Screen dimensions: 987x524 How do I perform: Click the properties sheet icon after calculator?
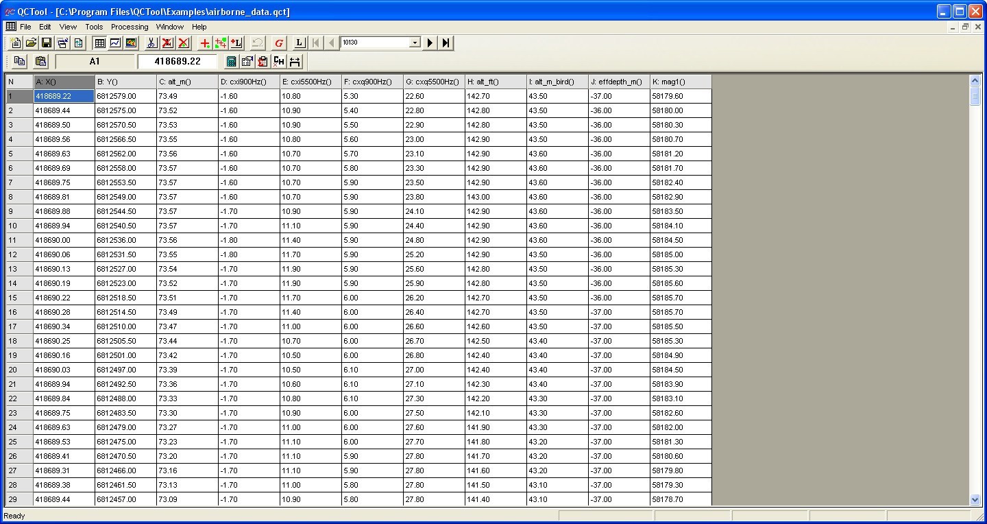pyautogui.click(x=247, y=61)
